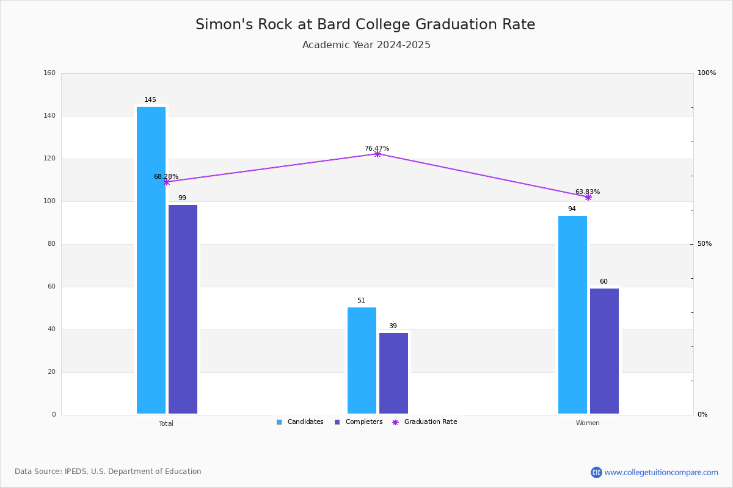This screenshot has height=488, width=733.
Task: Open the www.collegetuitioncompare.com link
Action: coord(662,472)
